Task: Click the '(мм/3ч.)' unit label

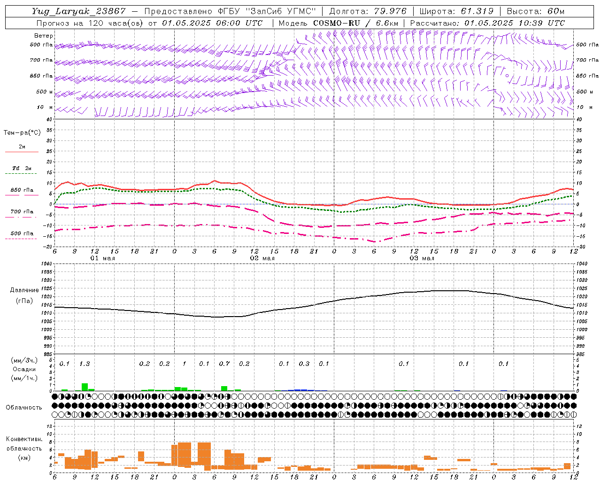Action: [x=24, y=360]
